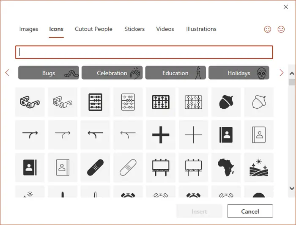Pick the bold billboard icon
This screenshot has height=225, width=296.
click(161, 167)
